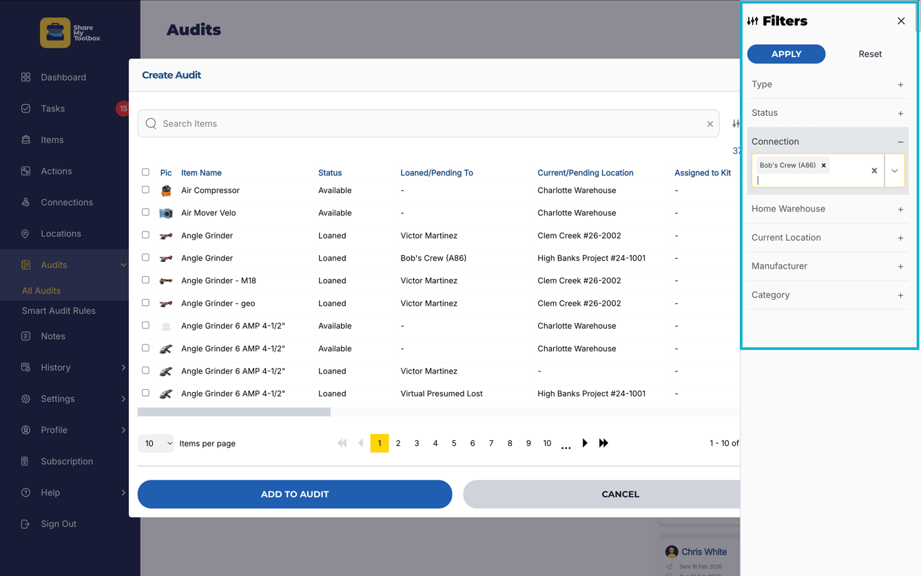Click the ADD TO AUDIT button

pos(295,494)
